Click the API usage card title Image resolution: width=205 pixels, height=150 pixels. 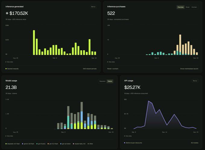[x=129, y=81]
